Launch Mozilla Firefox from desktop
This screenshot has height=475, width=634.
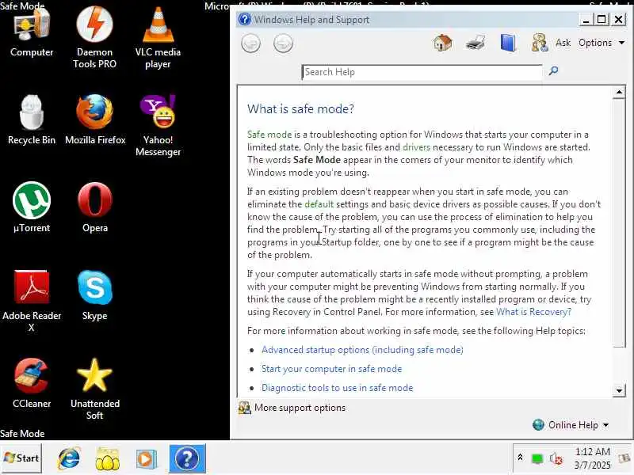click(x=95, y=120)
